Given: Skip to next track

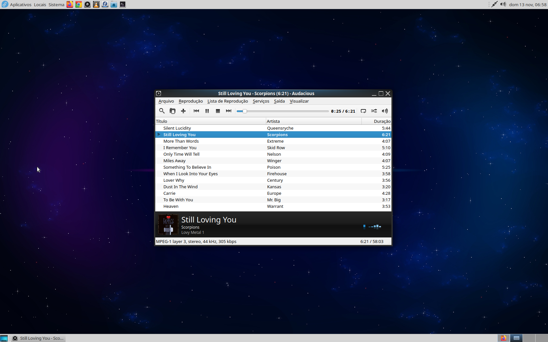Looking at the screenshot, I should pos(229,111).
